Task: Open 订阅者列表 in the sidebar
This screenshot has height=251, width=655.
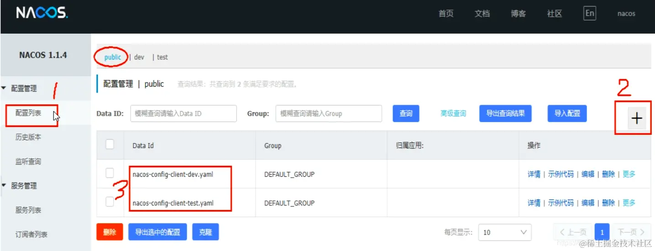Action: (31, 234)
